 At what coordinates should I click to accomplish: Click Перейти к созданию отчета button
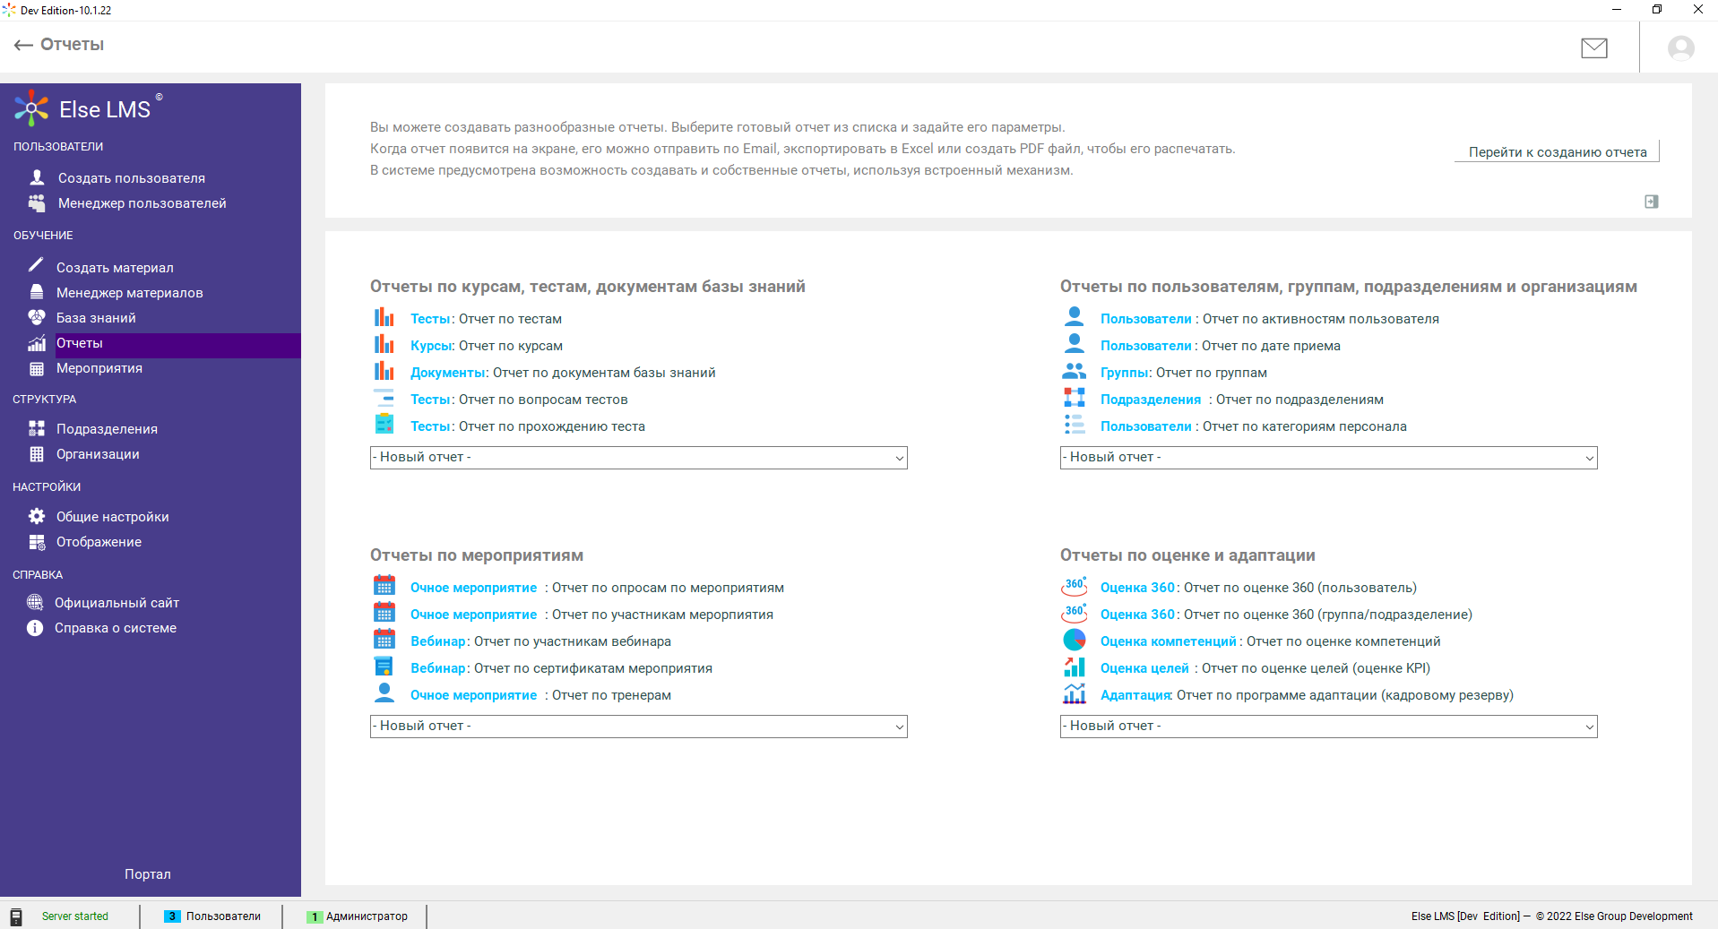pos(1557,152)
